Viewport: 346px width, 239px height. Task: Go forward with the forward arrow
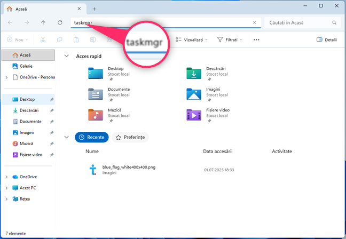(x=27, y=22)
